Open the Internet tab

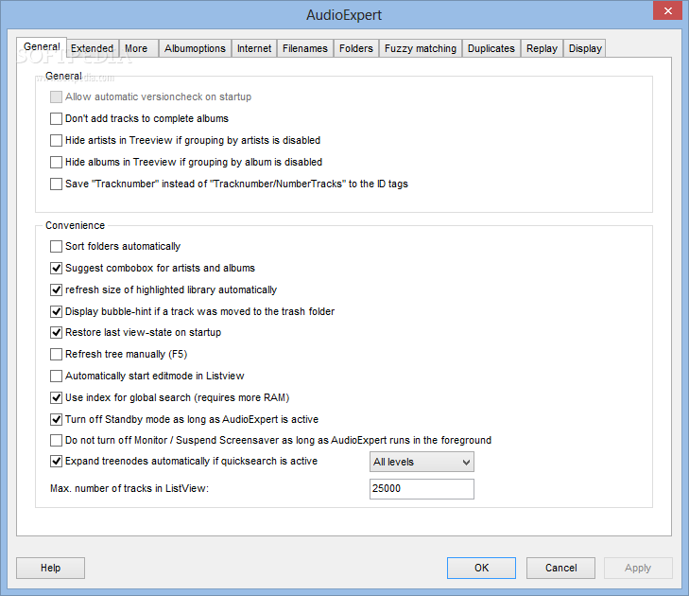pos(254,48)
